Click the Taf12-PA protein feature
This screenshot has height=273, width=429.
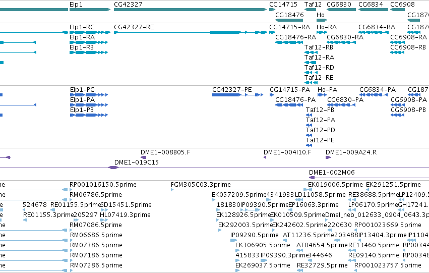pyautogui.click(x=309, y=126)
